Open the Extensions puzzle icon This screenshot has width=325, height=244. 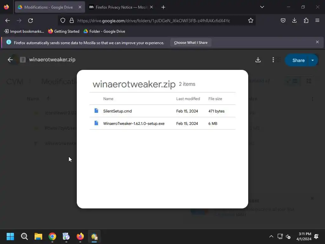coord(306,21)
